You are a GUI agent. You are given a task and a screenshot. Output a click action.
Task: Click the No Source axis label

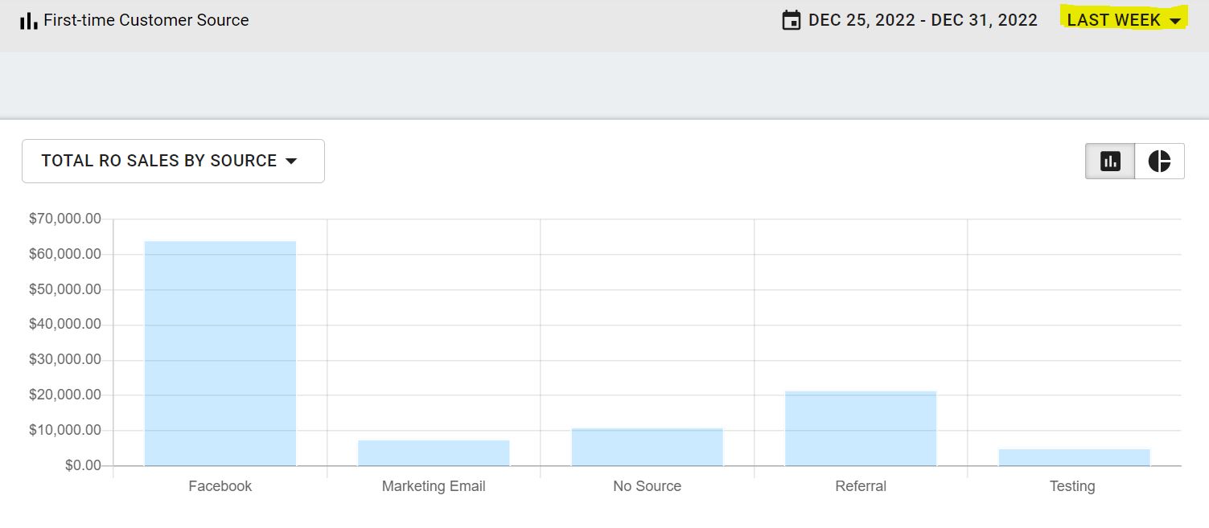click(648, 486)
